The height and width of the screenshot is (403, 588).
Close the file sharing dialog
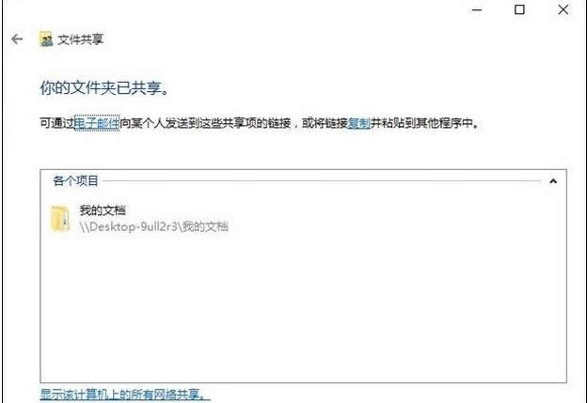[563, 9]
